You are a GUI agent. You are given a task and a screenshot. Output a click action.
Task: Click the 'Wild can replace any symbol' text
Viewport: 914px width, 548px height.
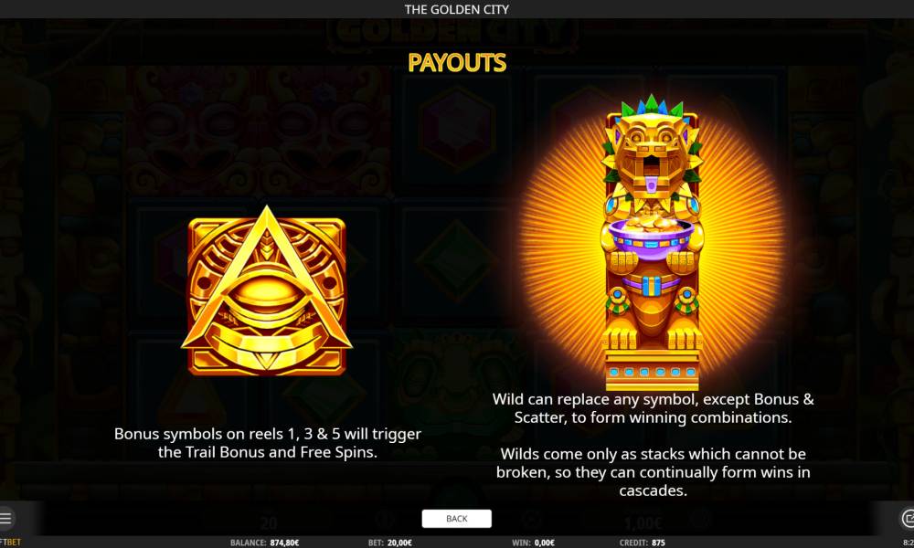[x=653, y=408]
